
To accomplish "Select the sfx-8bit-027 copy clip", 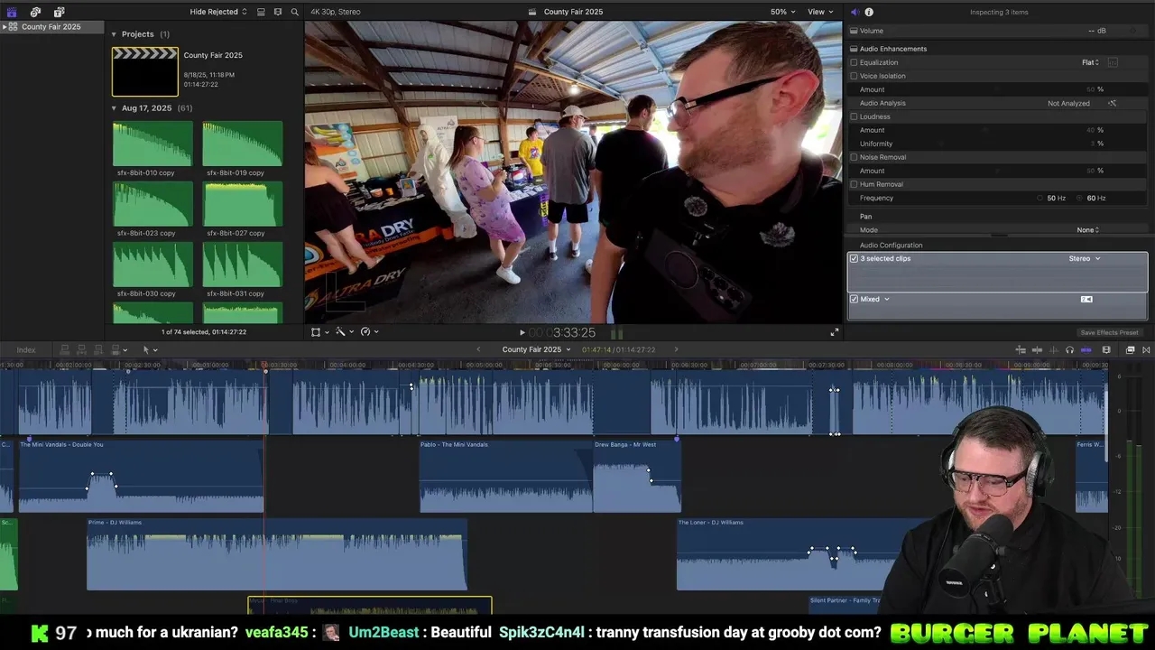I will coord(243,205).
